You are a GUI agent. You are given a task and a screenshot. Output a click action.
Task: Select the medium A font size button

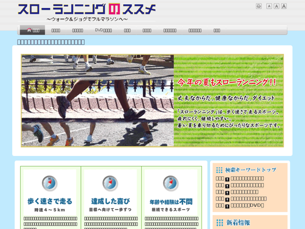coord(276,6)
